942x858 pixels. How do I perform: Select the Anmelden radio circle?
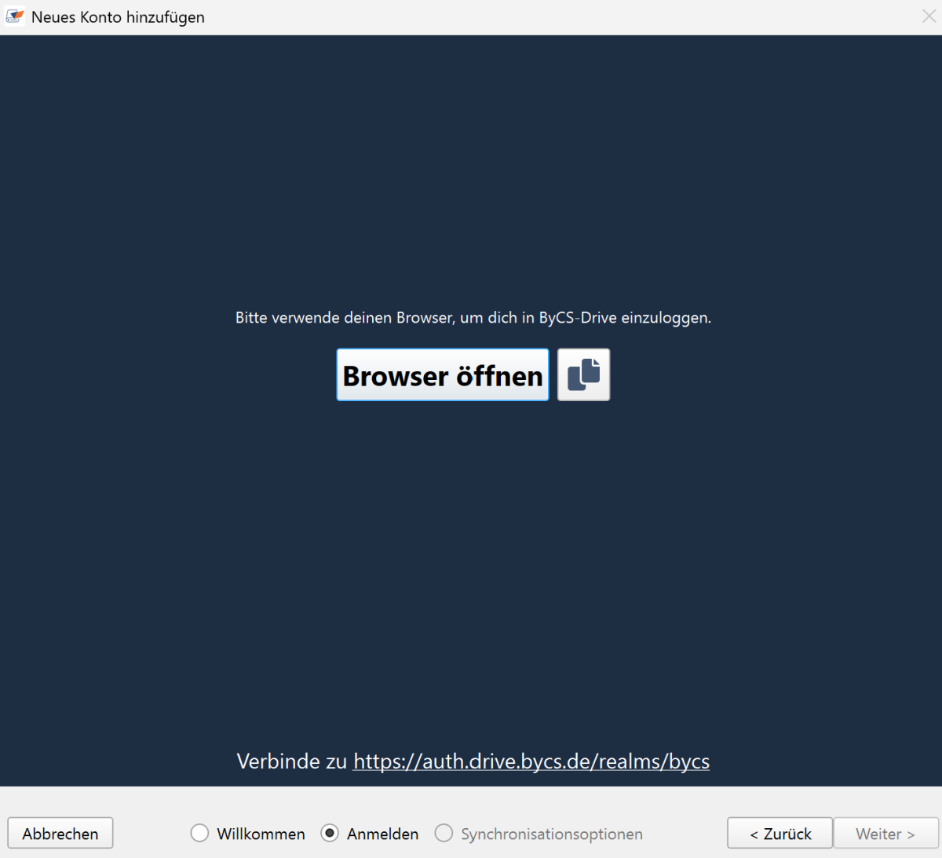[x=330, y=833]
